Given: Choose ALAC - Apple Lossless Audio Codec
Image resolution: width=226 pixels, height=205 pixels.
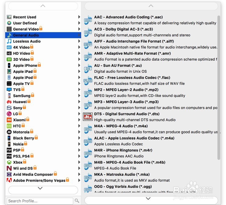Looking at the screenshot, I should point(150,141).
